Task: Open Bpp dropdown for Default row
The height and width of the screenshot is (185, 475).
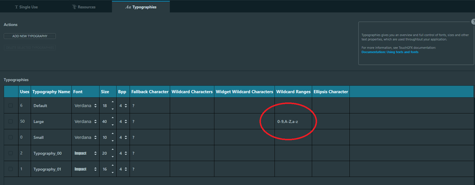Action: (x=123, y=106)
